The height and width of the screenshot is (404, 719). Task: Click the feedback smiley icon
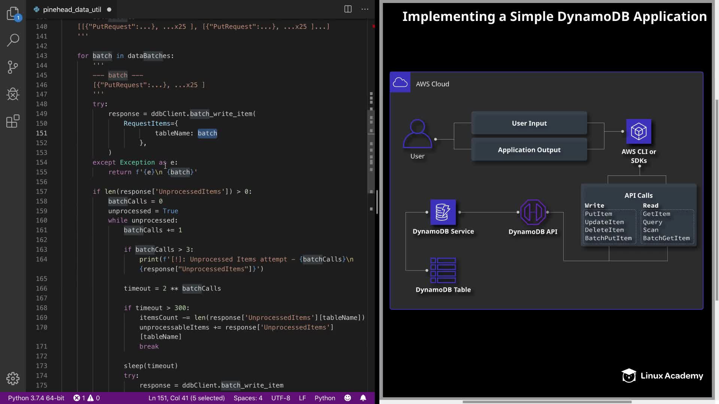[x=348, y=398]
